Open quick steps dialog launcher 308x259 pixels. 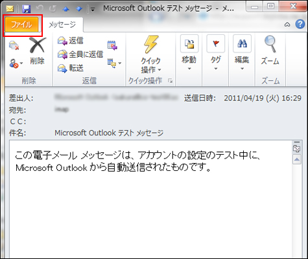(x=171, y=81)
